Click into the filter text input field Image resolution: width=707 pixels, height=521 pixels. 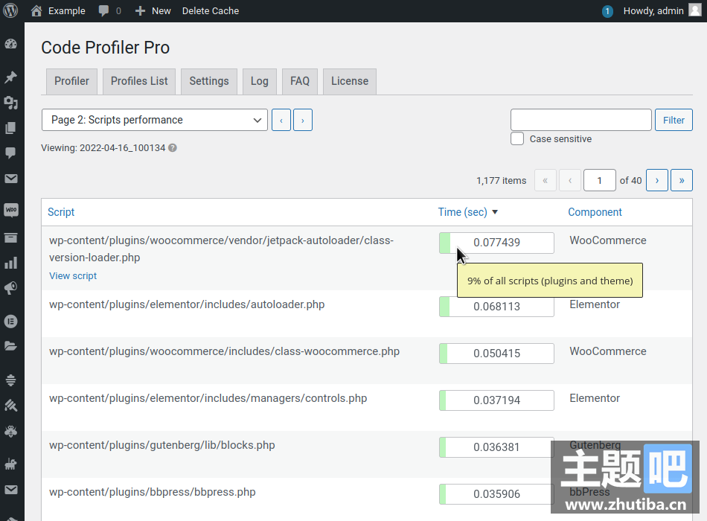pyautogui.click(x=580, y=120)
